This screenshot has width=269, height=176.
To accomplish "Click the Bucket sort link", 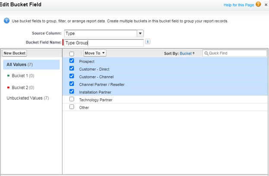I will (185, 53).
